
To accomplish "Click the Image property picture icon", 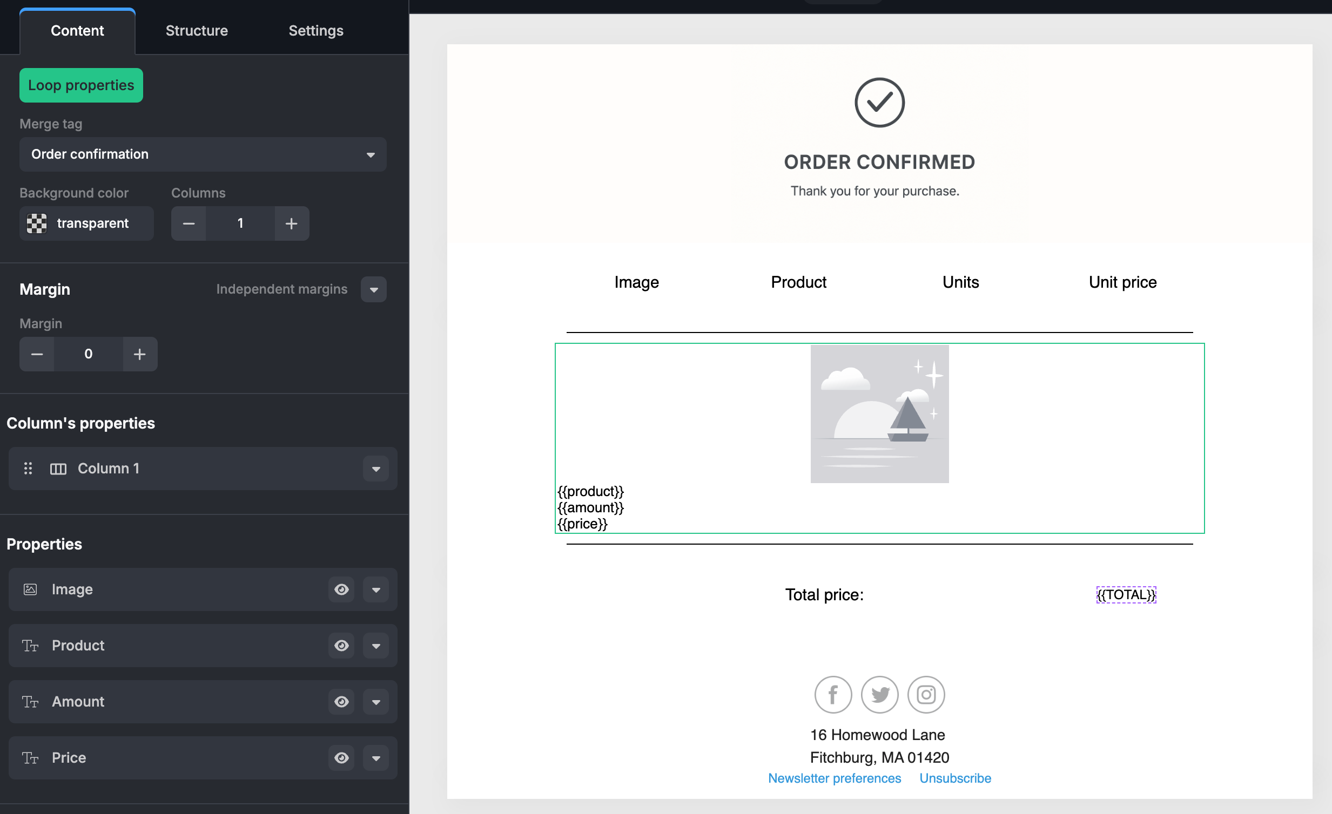I will pyautogui.click(x=30, y=589).
